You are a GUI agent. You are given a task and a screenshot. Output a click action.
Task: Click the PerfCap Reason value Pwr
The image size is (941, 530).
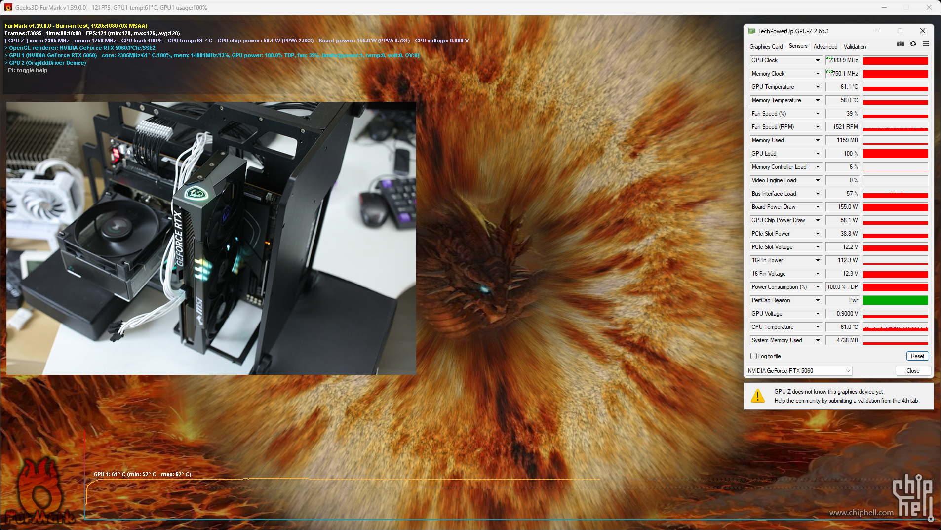843,300
